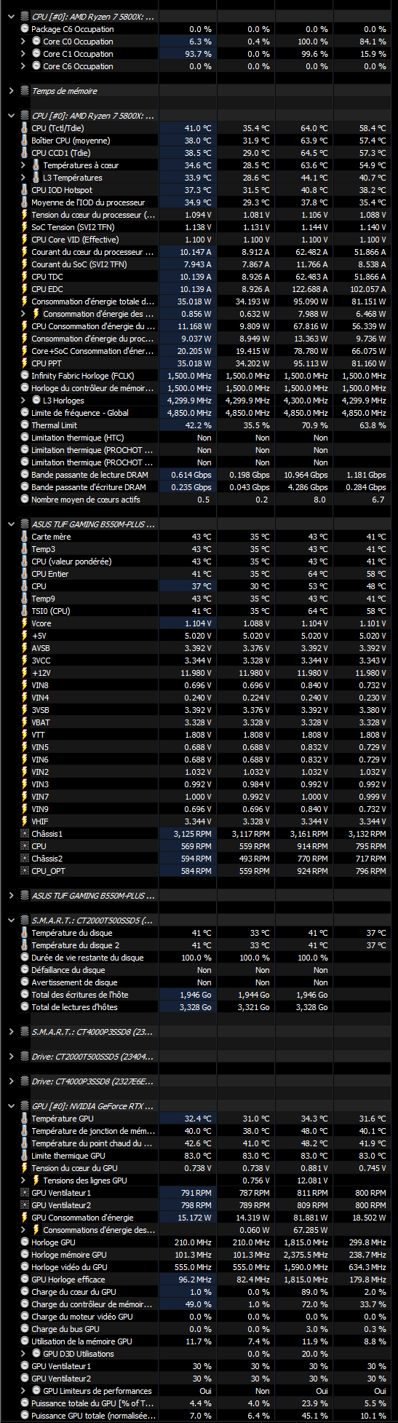Click the lightning icon beside Vcore
This screenshot has width=398, height=1423.
click(25, 623)
